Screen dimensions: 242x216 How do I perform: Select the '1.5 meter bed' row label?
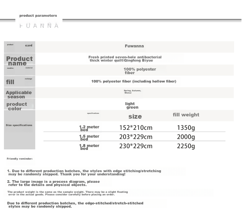pyautogui.click(x=89, y=138)
